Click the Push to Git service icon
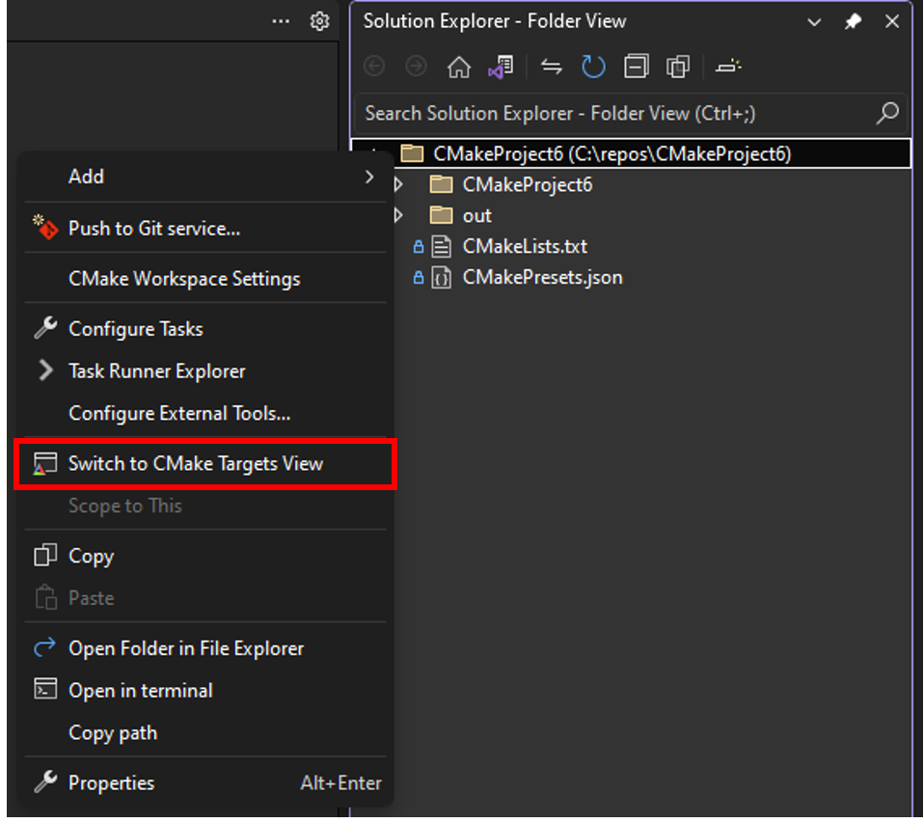The width and height of the screenshot is (924, 823). 42,228
